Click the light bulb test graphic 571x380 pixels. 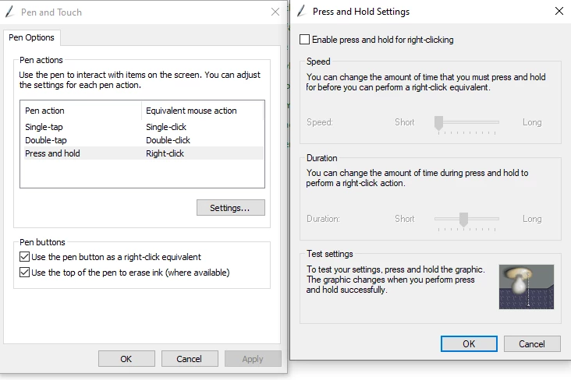pyautogui.click(x=527, y=287)
